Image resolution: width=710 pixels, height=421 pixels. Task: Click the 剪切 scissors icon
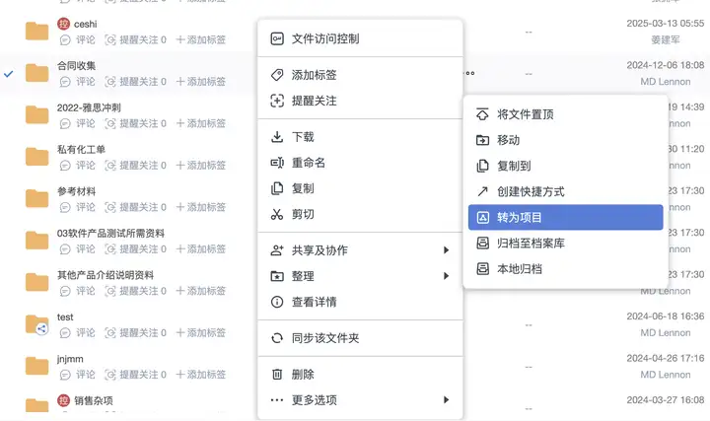click(277, 214)
